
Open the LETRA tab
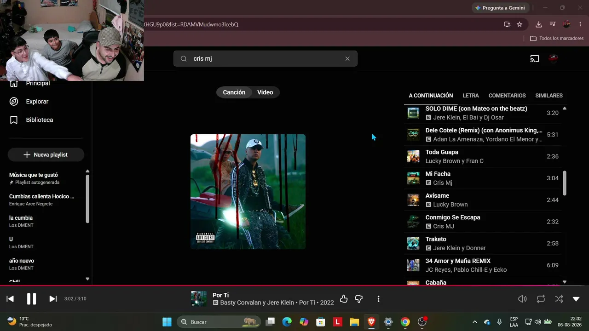coord(471,96)
